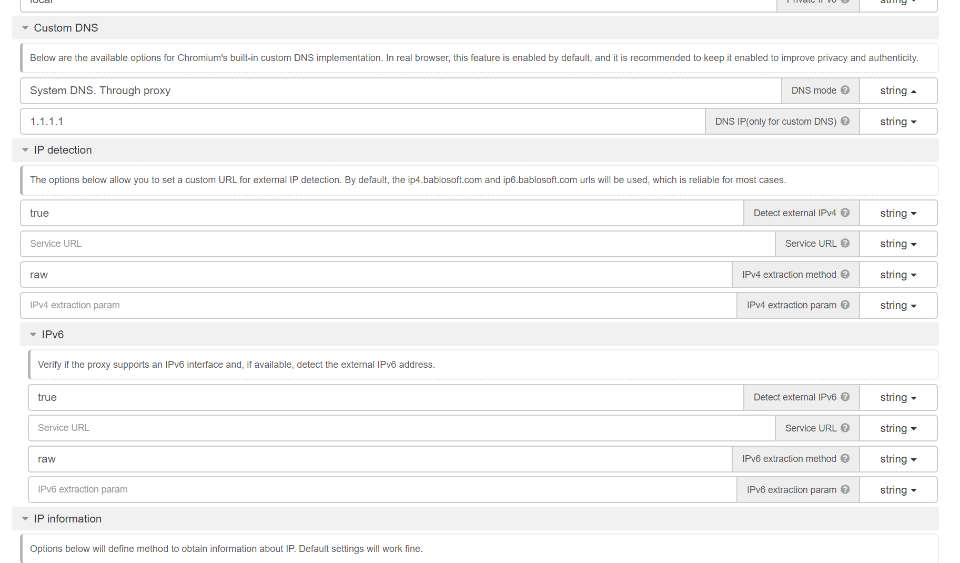Screen dimensions: 960x563
Task: Collapse the IP detection section
Action: pos(25,150)
